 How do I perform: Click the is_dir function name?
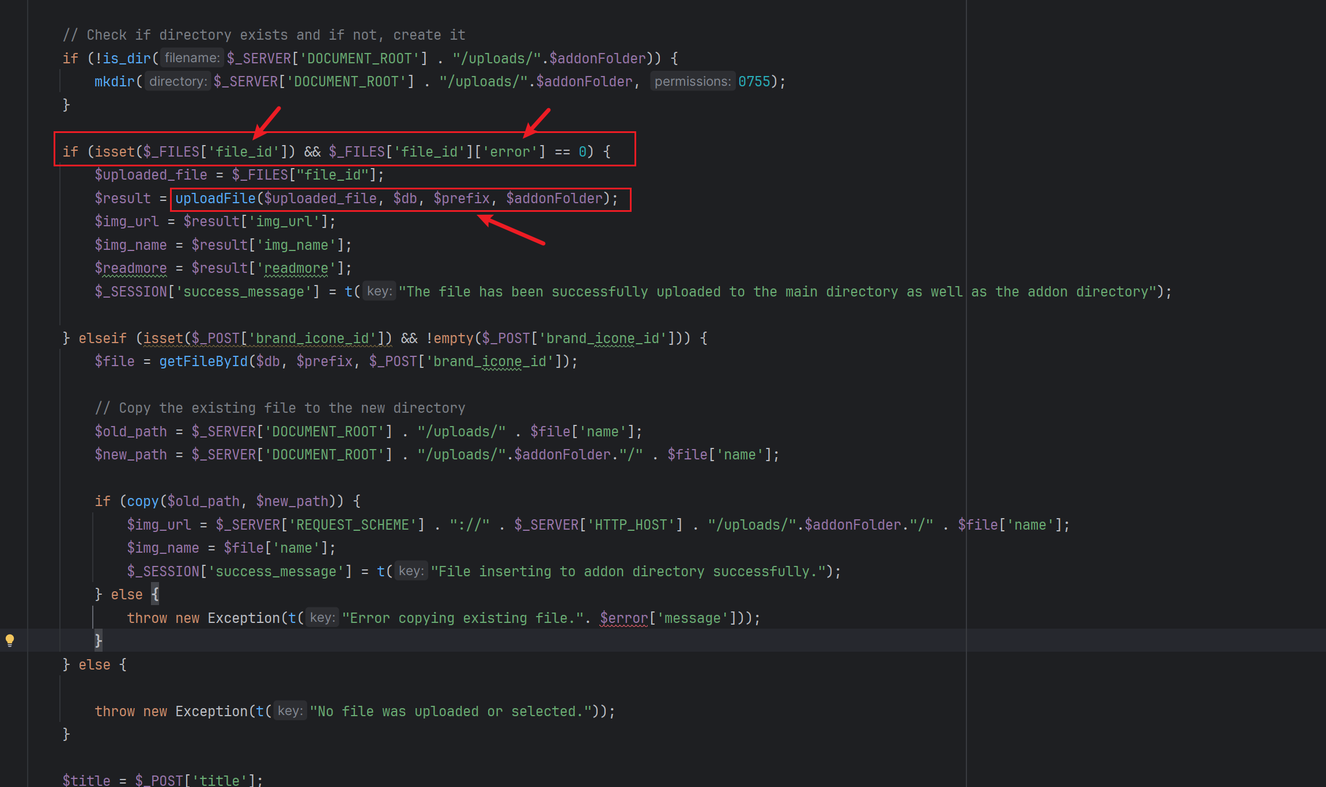(127, 58)
